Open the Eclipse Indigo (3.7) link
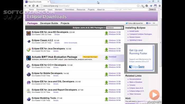This screenshot has height=104, width=185. [x=137, y=91]
